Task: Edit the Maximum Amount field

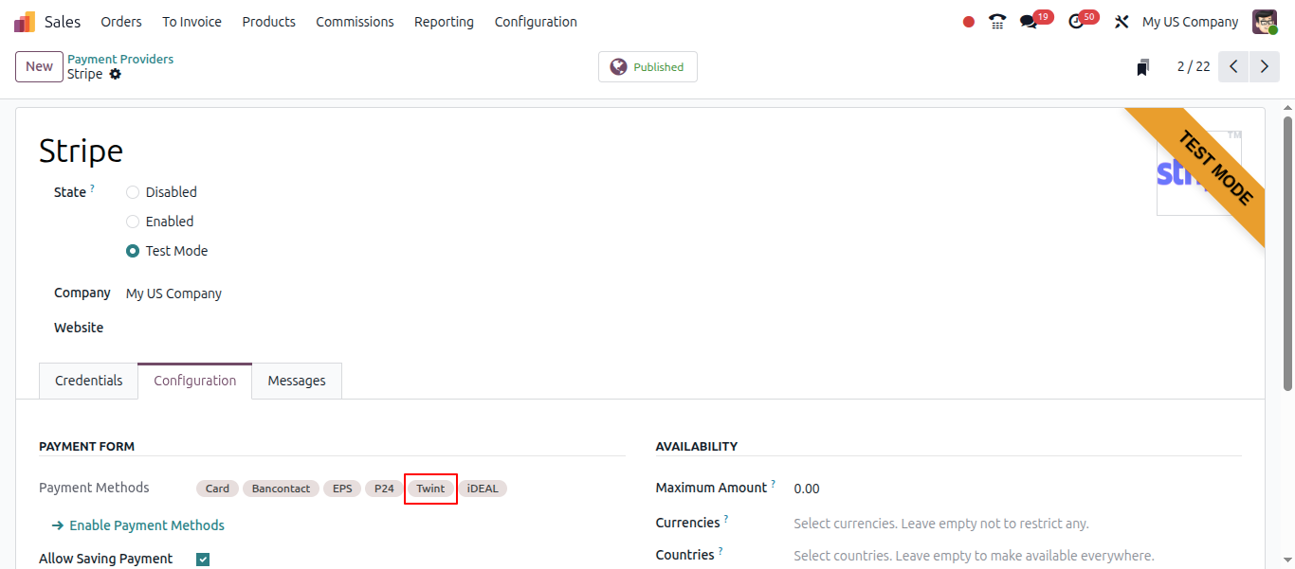Action: [1017, 489]
